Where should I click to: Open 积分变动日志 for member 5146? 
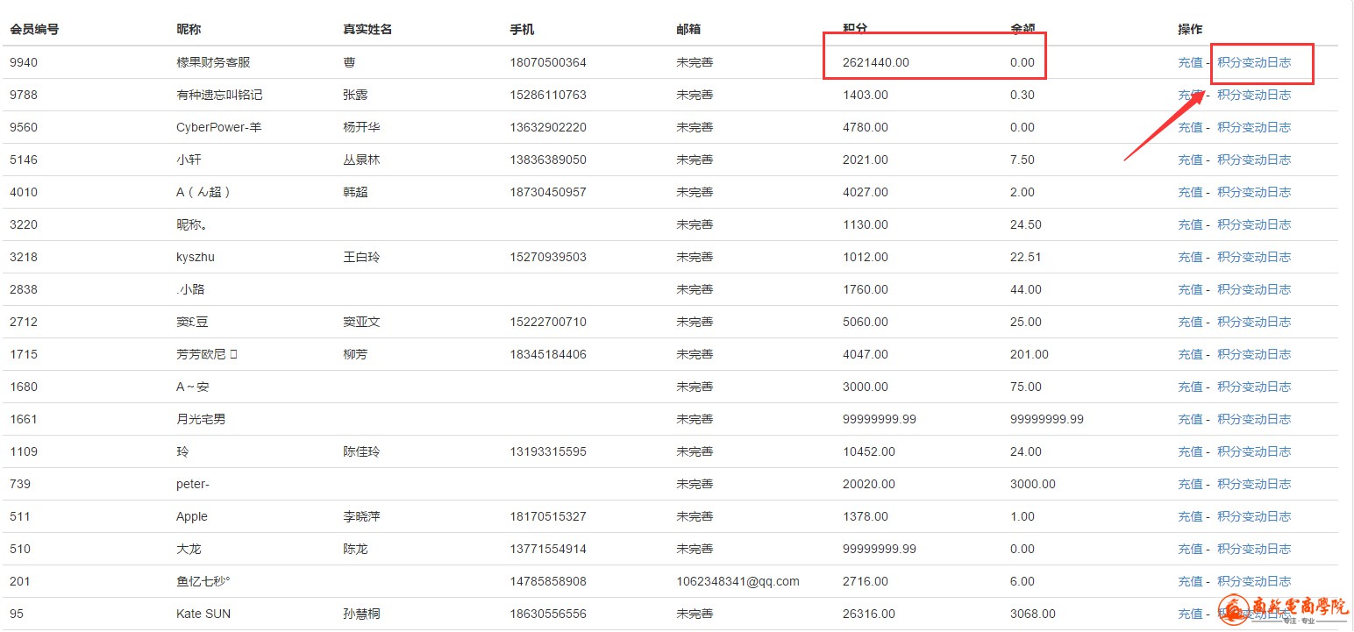[1254, 160]
